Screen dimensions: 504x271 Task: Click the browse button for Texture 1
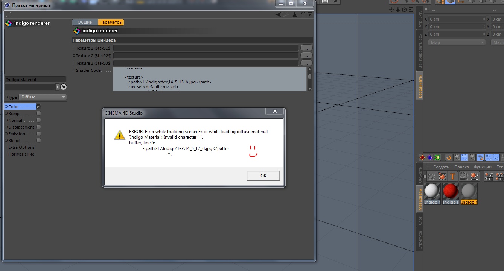306,48
